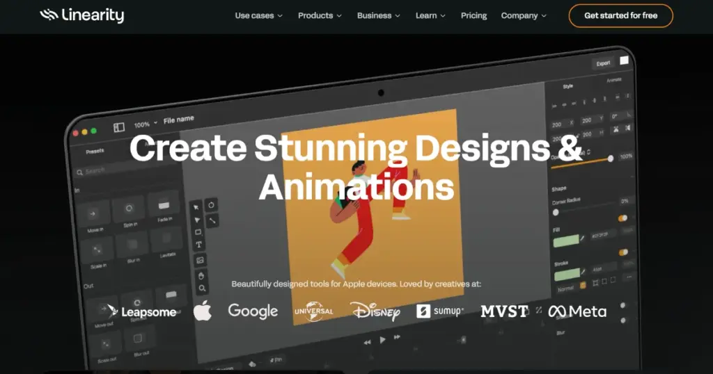Click the Export button in mockup
This screenshot has width=713, height=374.
[603, 63]
